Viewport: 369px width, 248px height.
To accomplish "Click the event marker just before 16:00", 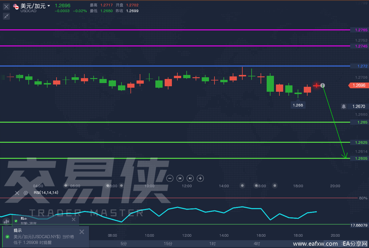I will pos(256,185).
